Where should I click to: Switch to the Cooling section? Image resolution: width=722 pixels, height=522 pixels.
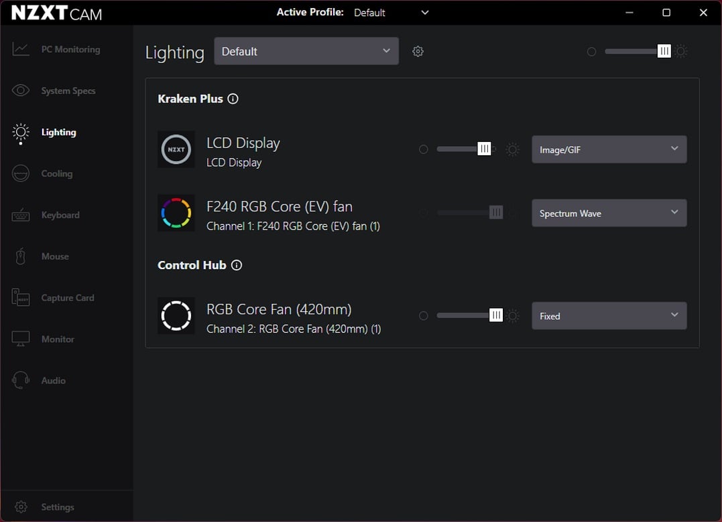(x=56, y=173)
